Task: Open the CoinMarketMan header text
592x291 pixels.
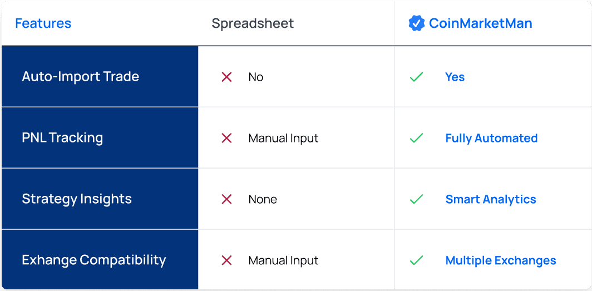Action: pyautogui.click(x=481, y=23)
